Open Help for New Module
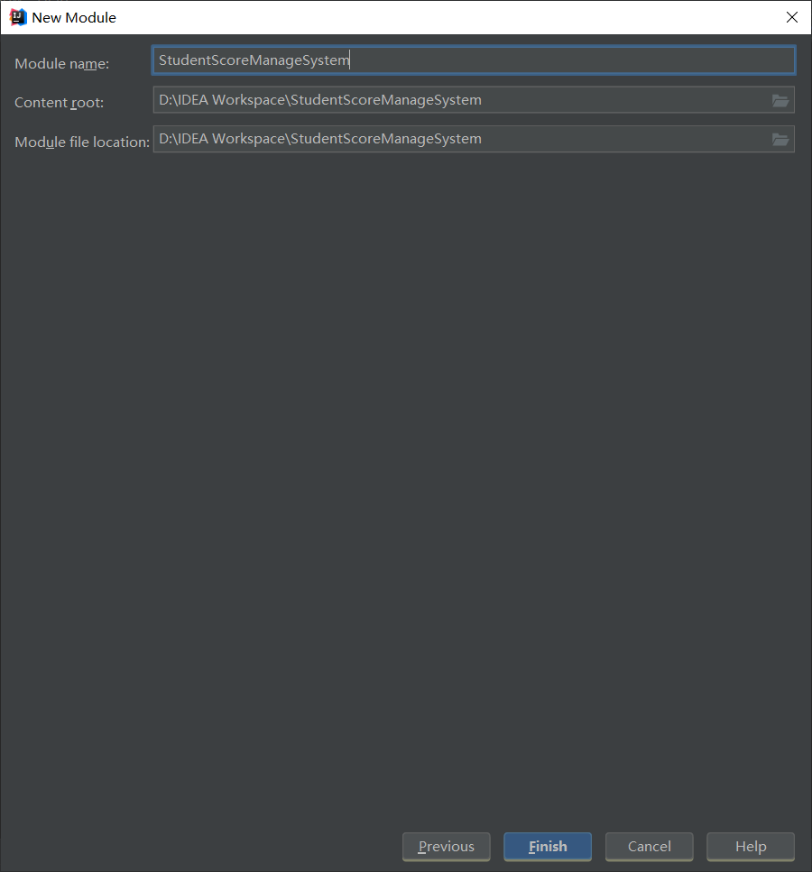 [x=751, y=847]
